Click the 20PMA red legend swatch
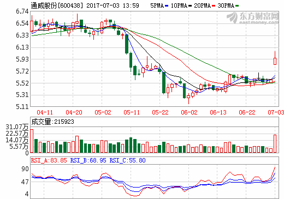Image resolution: width=284 pixels, height=199 pixels. 214,6
